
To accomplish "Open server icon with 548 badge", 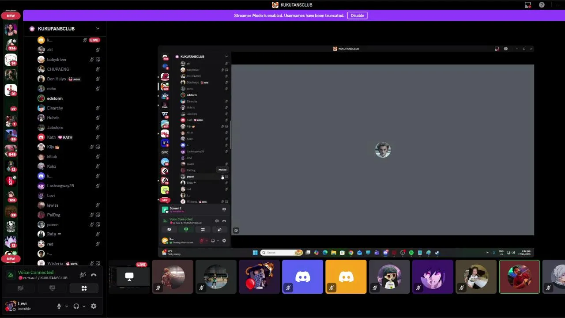I will (x=11, y=150).
